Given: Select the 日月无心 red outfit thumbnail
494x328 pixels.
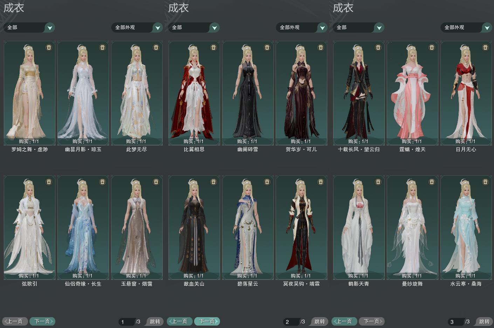Looking at the screenshot, I should coord(466,93).
